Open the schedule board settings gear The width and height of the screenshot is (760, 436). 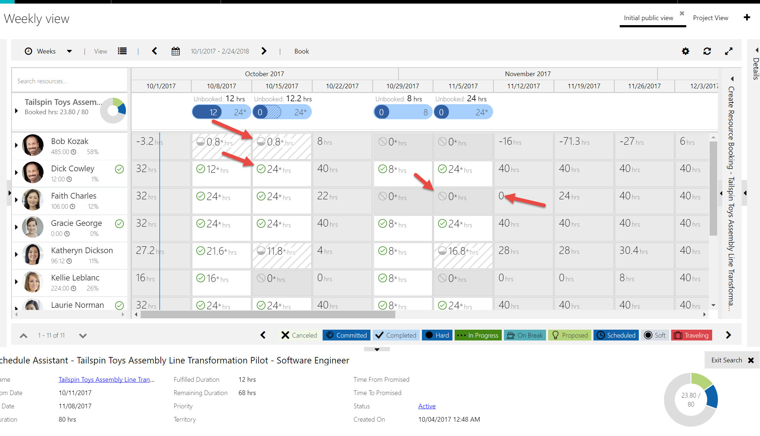point(686,51)
